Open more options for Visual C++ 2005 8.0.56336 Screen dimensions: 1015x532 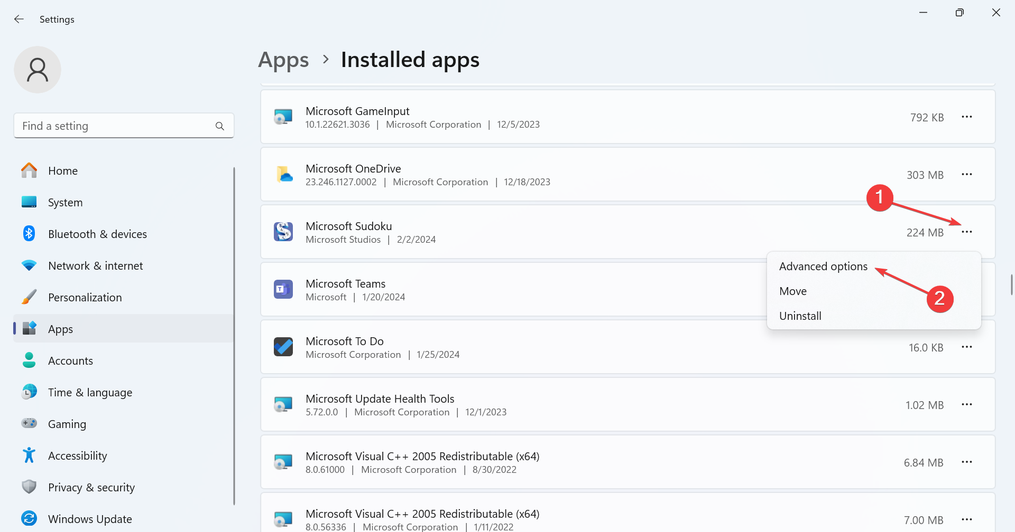(x=967, y=519)
